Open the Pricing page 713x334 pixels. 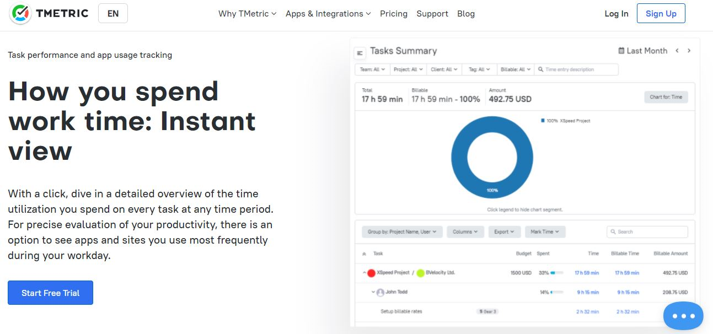click(394, 14)
